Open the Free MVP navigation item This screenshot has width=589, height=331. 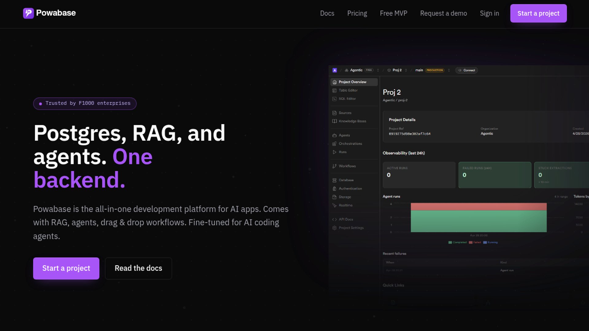pyautogui.click(x=394, y=13)
